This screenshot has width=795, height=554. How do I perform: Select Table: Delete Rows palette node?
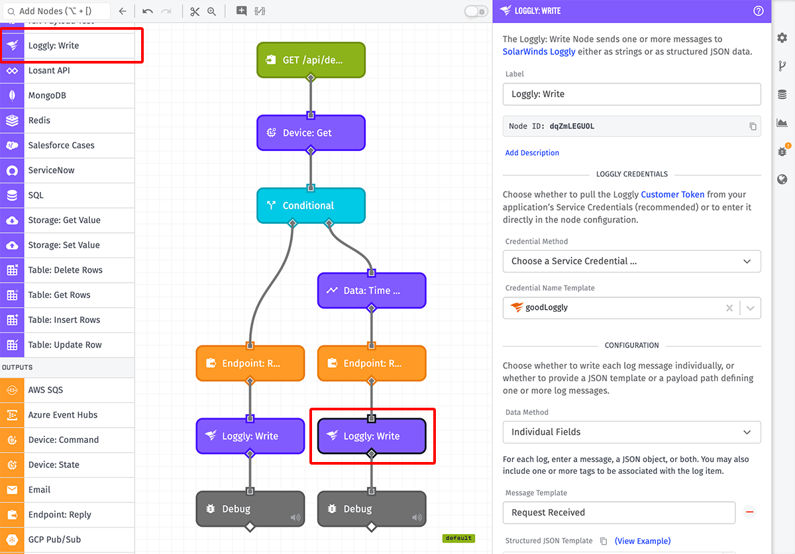click(67, 270)
